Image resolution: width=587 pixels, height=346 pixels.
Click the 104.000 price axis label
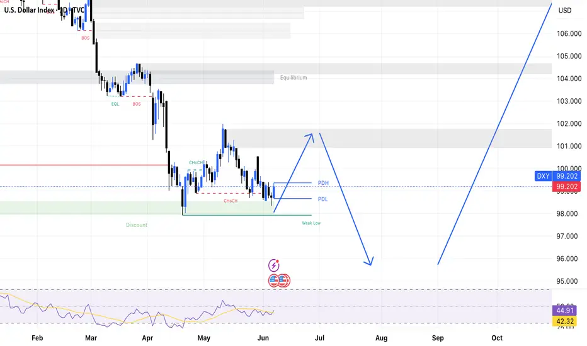click(569, 79)
